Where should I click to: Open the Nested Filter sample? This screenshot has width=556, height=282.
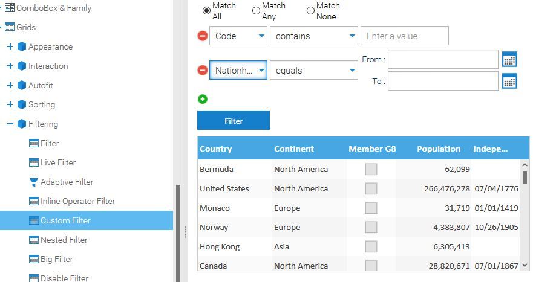pos(64,240)
